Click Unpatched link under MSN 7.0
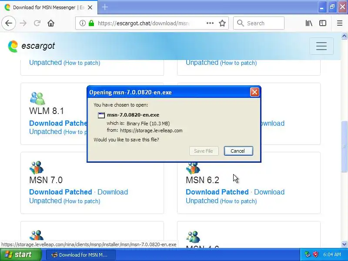This screenshot has width=348, height=261. tap(46, 201)
